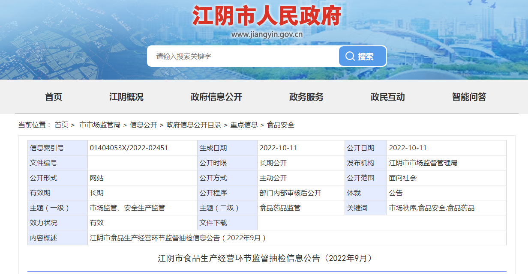Image resolution: width=528 pixels, height=274 pixels.
Task: Select the 部门内部审核后公开 cell
Action: [x=301, y=193]
